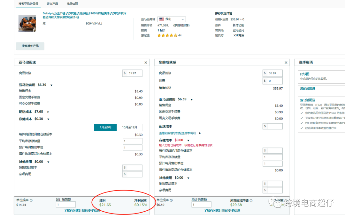This screenshot has height=218, width=345.
Task: Switch to 10月至12月 storage period
Action: [130, 127]
